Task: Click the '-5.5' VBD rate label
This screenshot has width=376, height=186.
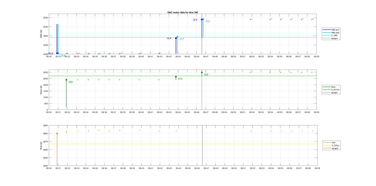Action: 195,20
